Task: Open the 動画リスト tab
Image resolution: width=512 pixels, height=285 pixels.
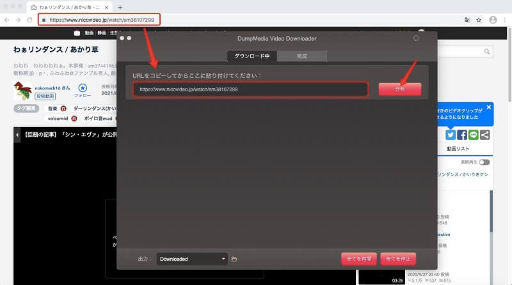Action: tap(458, 149)
